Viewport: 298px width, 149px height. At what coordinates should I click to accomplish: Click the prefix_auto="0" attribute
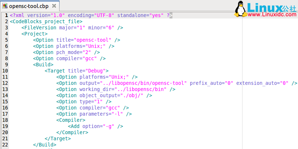click(x=212, y=83)
